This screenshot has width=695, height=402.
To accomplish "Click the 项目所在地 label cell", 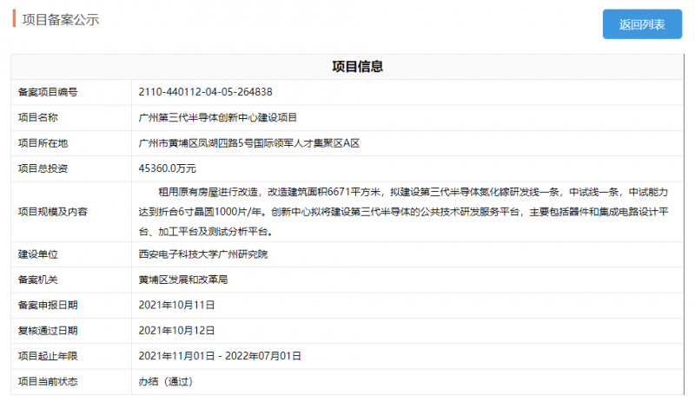I will tap(43, 142).
